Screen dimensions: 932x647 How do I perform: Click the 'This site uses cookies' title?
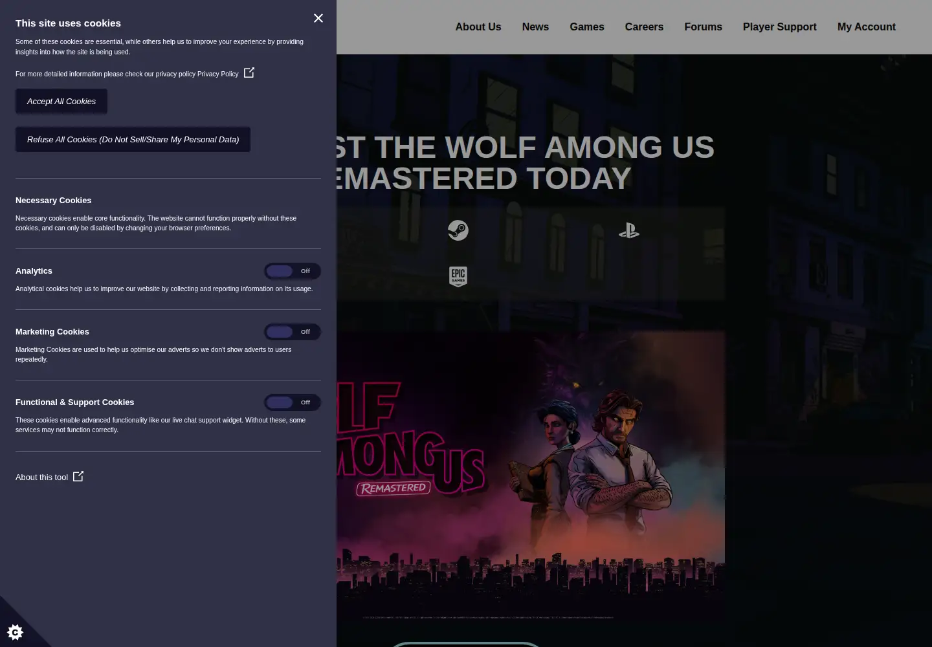coord(68,23)
